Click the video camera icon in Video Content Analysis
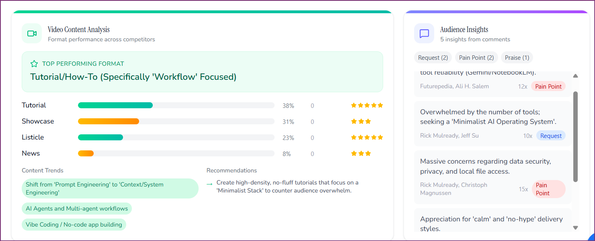This screenshot has width=595, height=241. coord(32,33)
